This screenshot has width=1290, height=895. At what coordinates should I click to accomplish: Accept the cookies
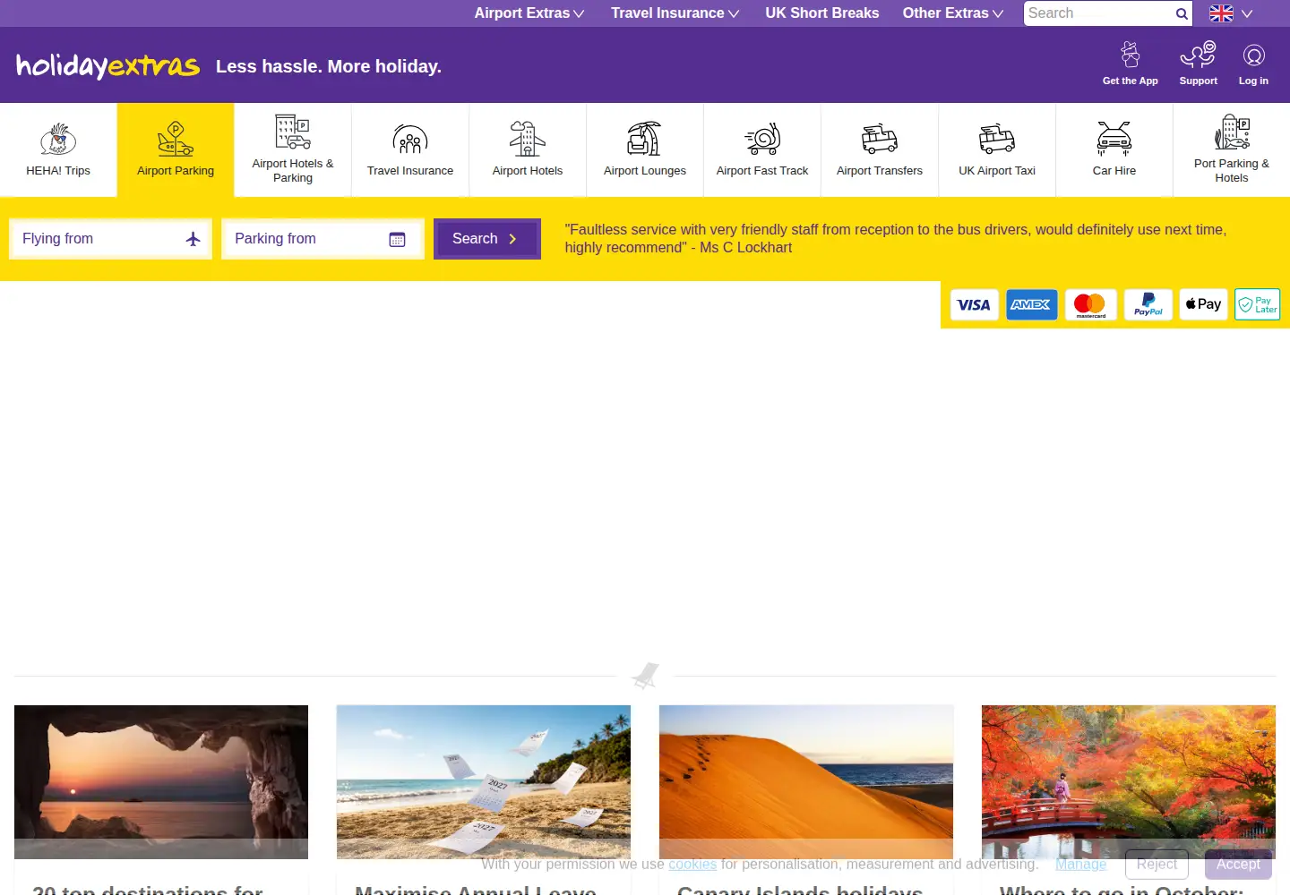pyautogui.click(x=1238, y=865)
